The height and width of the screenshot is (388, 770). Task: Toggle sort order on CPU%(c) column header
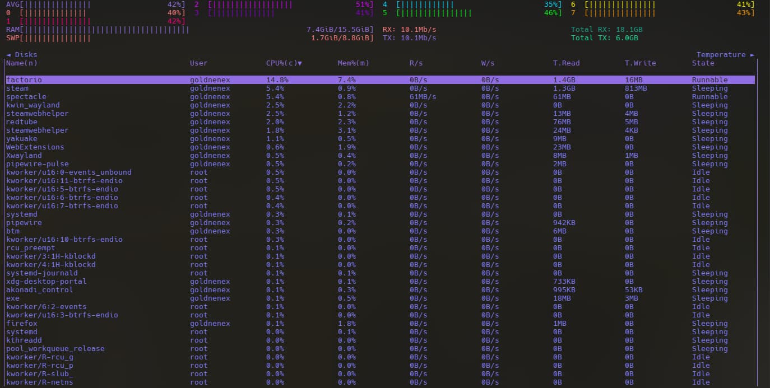pyautogui.click(x=284, y=63)
